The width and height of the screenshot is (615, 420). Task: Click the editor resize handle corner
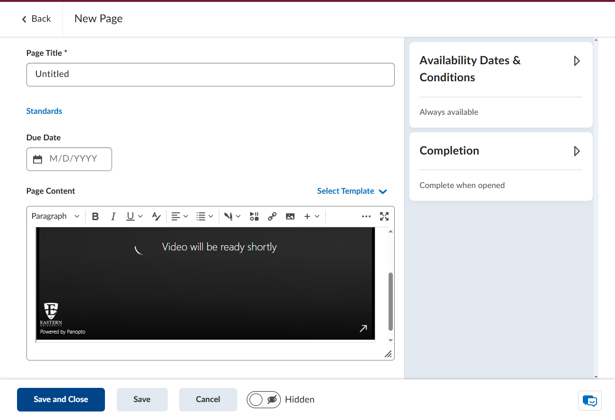point(388,354)
